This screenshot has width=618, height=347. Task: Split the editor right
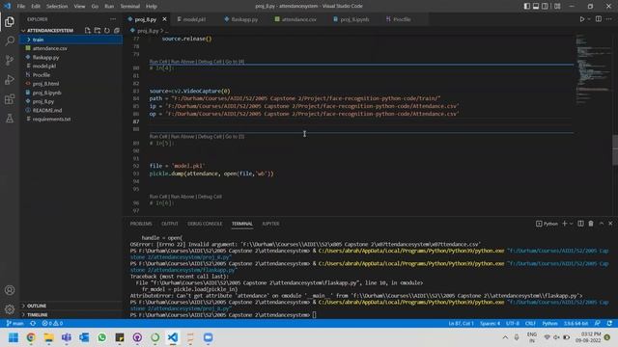(x=599, y=19)
